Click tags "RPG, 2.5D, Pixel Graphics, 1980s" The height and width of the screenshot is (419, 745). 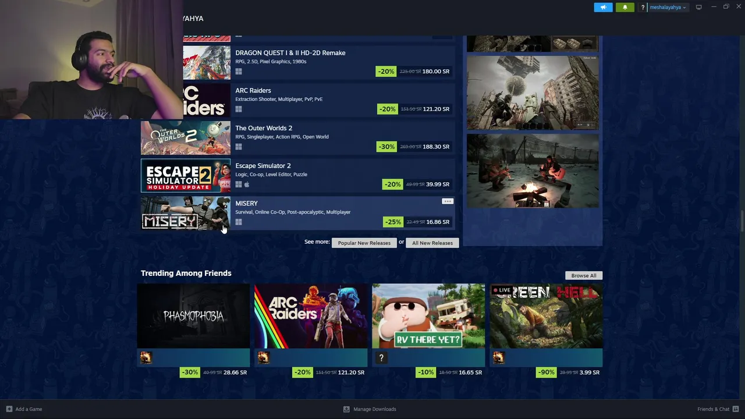271,62
